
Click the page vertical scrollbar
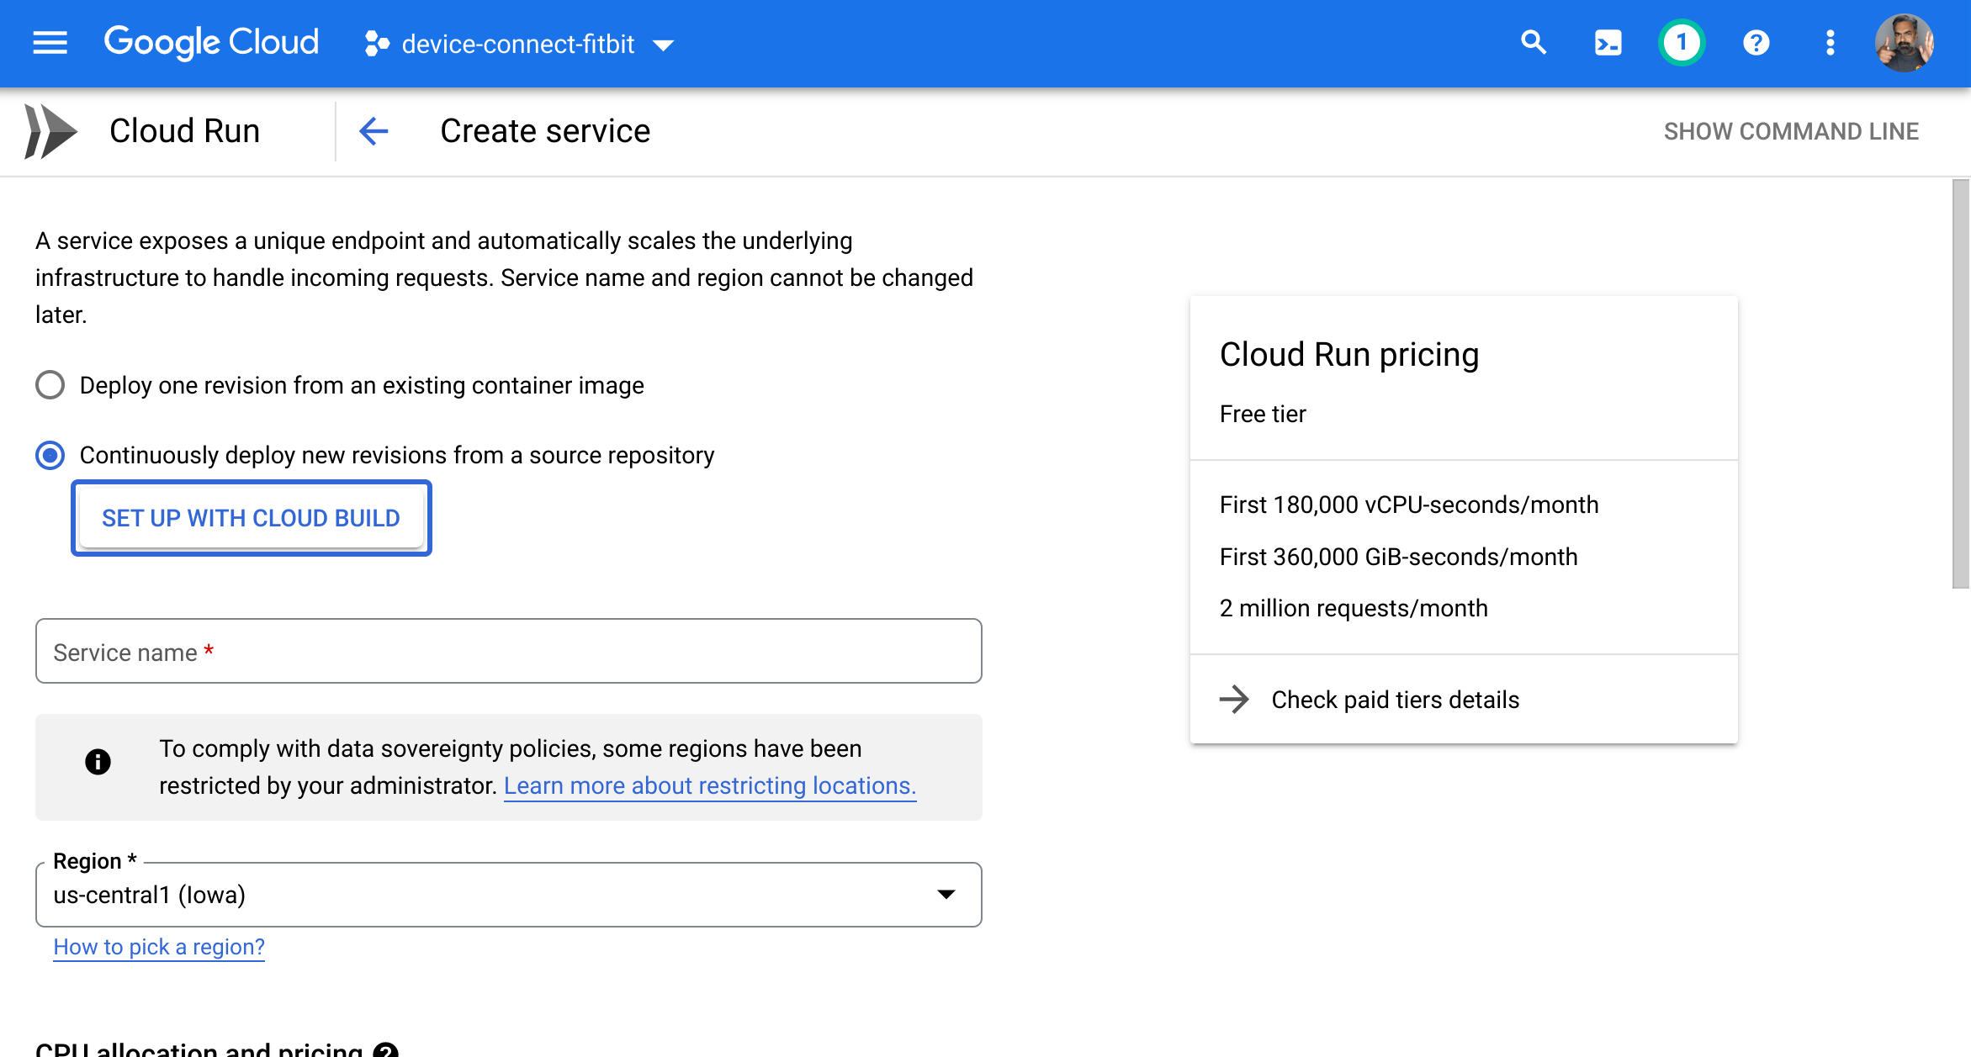(x=1961, y=383)
